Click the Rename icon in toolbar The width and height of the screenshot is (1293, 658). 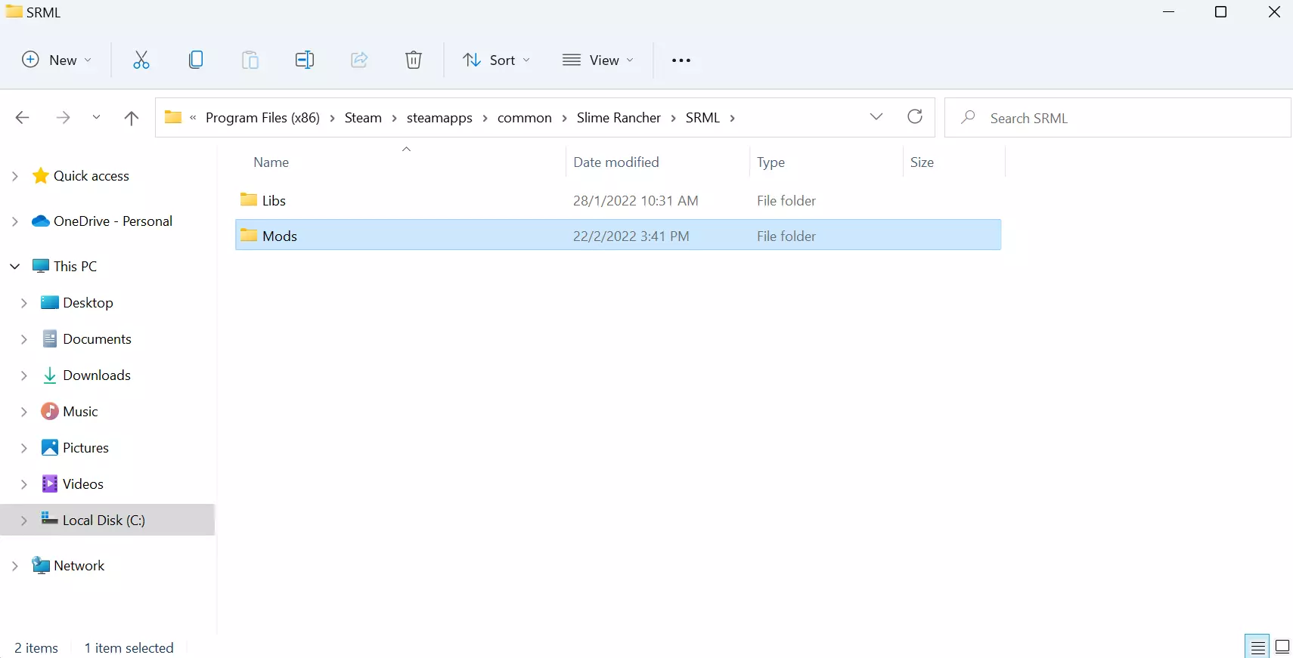pos(305,60)
